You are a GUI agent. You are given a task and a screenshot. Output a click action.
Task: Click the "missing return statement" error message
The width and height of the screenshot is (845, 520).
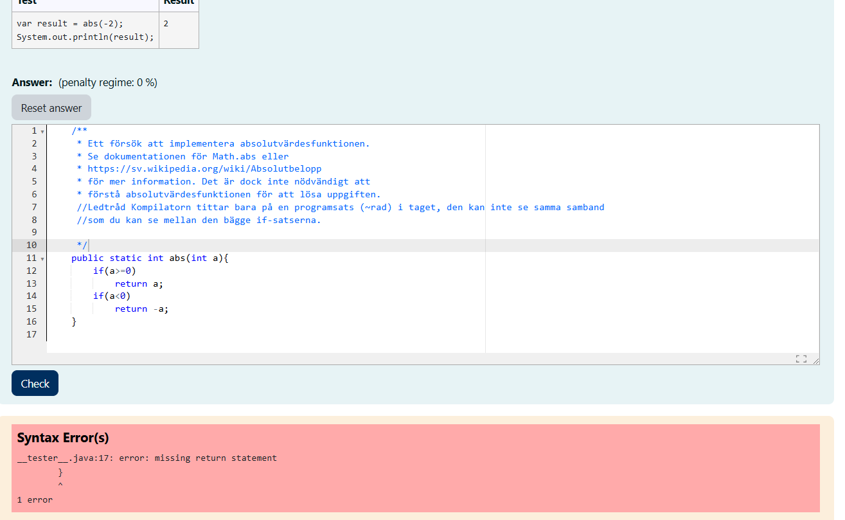click(x=215, y=458)
